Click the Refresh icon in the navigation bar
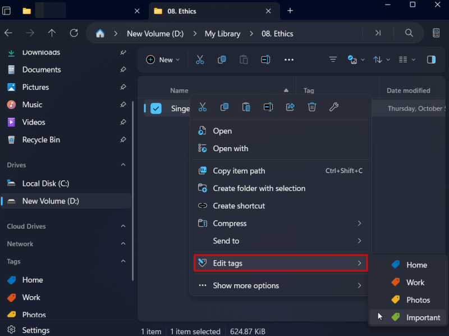The image size is (449, 336). coord(74,33)
